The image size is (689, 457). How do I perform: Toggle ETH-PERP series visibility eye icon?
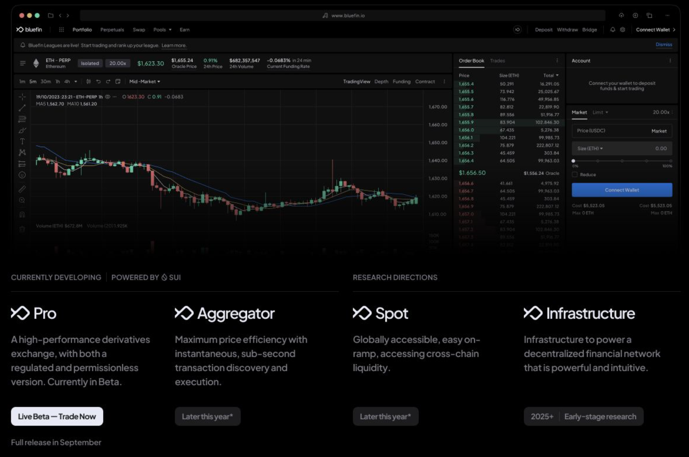click(x=107, y=97)
